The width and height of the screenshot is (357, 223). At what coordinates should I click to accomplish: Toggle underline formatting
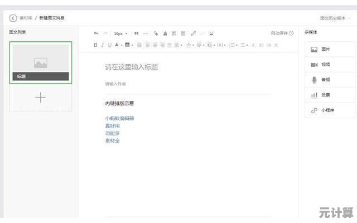click(109, 45)
